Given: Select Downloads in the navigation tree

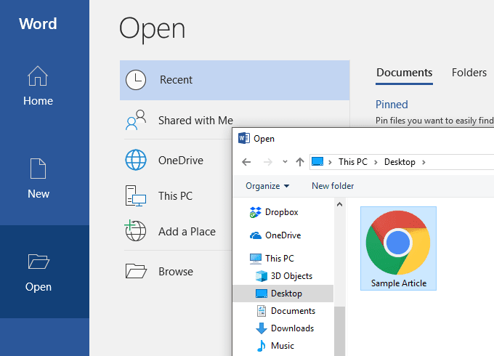Looking at the screenshot, I should pos(291,328).
